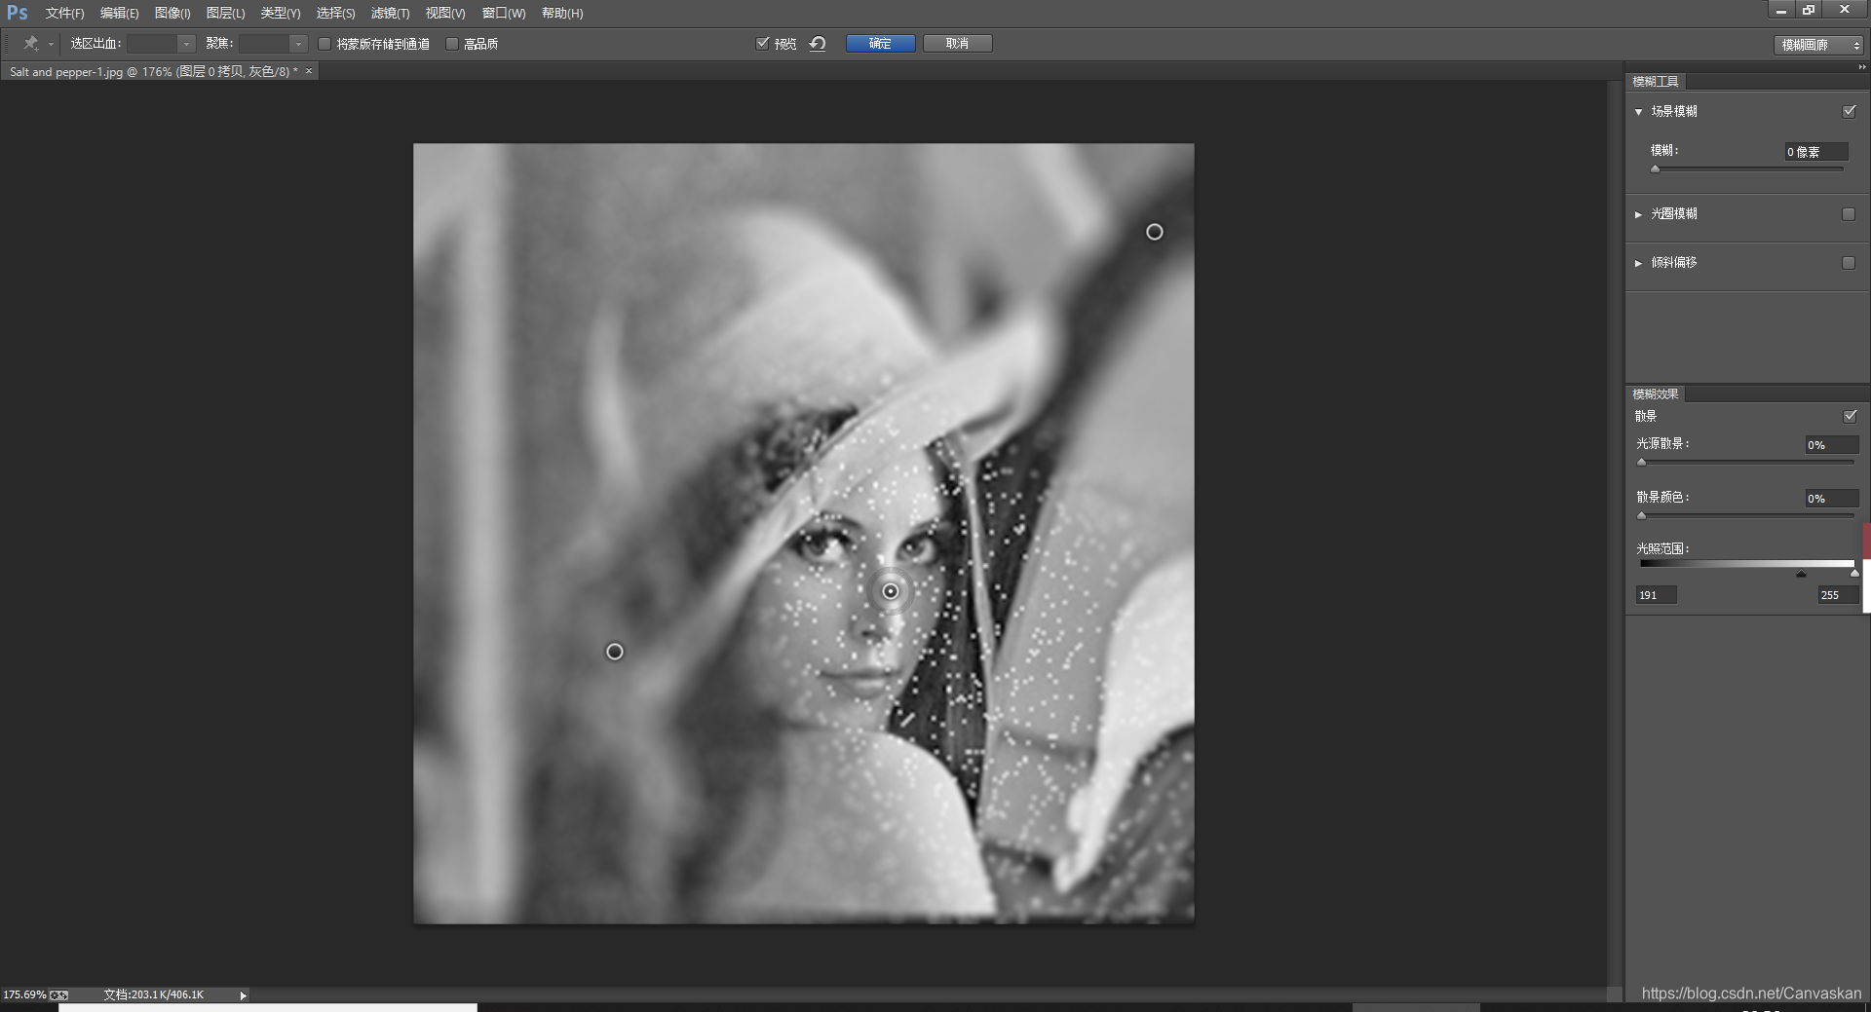Click the 175.69% zoom field in the status bar
The width and height of the screenshot is (1871, 1012).
click(x=24, y=995)
